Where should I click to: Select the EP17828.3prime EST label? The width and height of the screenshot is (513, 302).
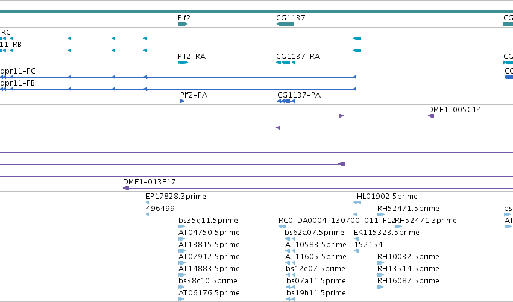(175, 197)
